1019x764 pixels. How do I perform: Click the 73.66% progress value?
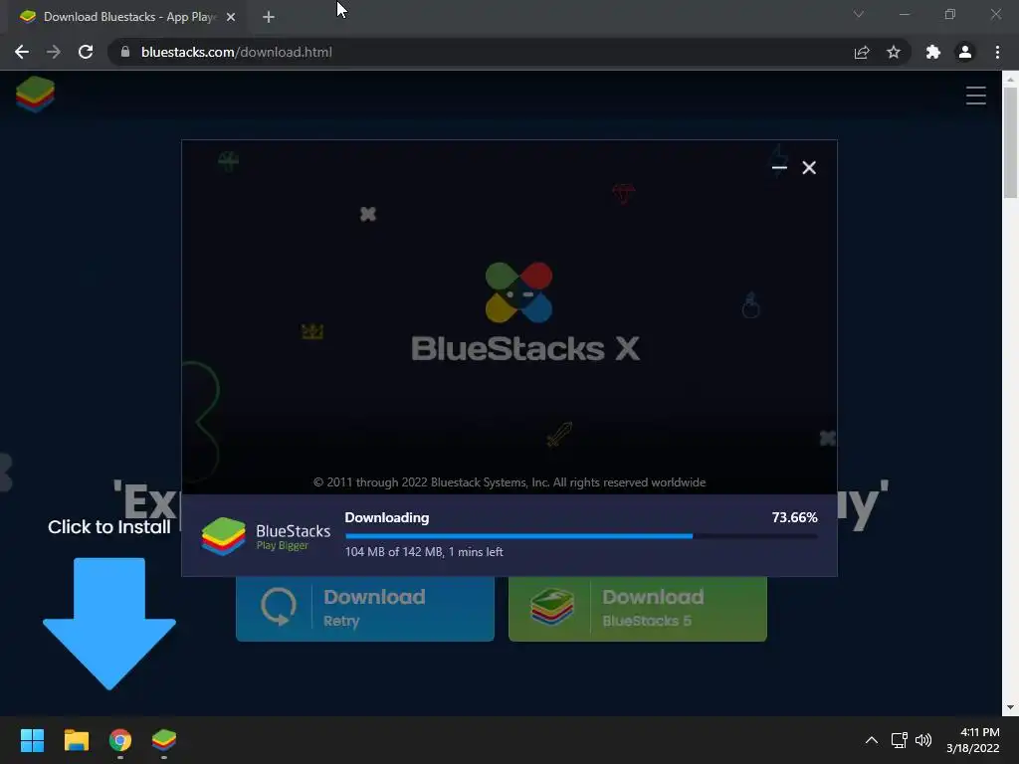(794, 517)
